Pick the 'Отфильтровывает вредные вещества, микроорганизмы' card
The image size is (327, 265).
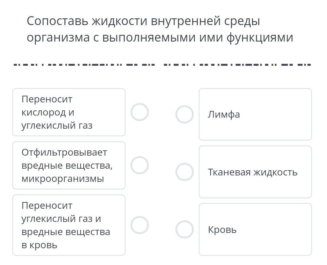point(69,165)
